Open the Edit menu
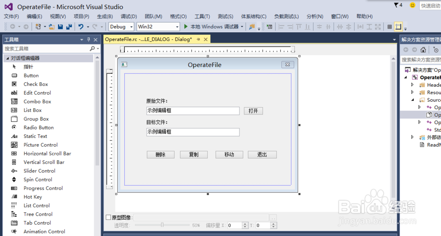 [34, 17]
